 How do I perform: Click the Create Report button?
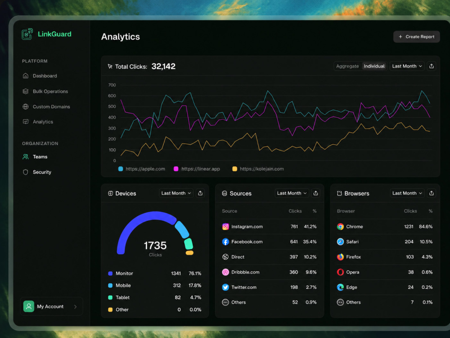click(x=416, y=37)
